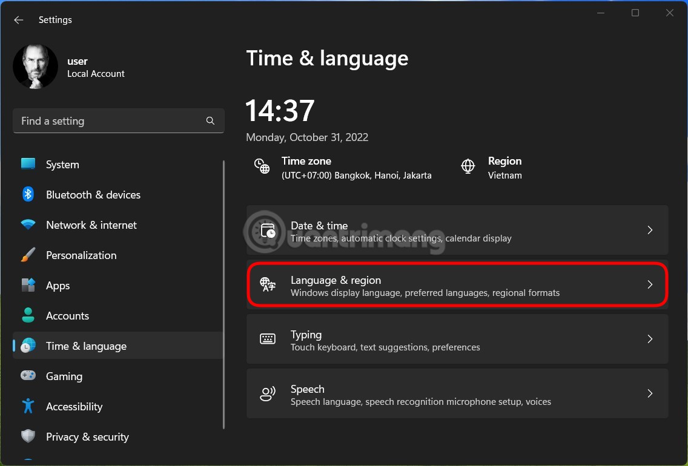Maximize the Settings window
Screen dimensions: 688x466
(x=635, y=13)
